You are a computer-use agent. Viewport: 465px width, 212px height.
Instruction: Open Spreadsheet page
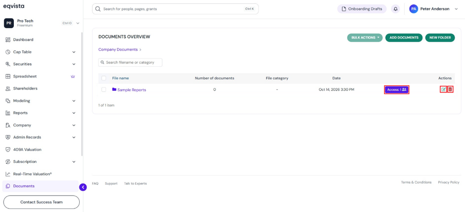click(x=25, y=76)
